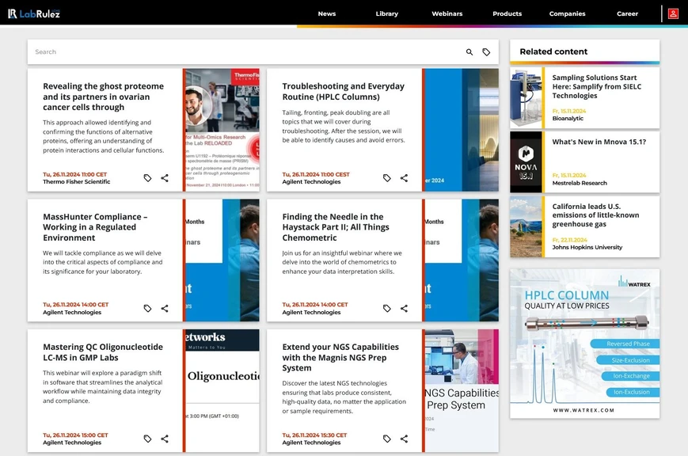Click tag icon on Finding the Needle card
This screenshot has height=456, width=688.
(386, 308)
